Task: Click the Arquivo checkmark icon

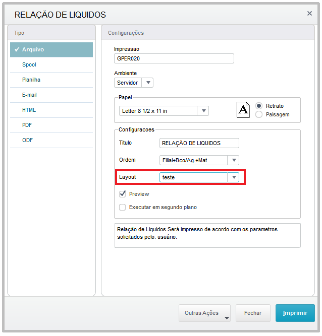Action: point(17,49)
